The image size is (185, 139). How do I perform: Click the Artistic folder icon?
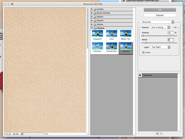coord(95,9)
